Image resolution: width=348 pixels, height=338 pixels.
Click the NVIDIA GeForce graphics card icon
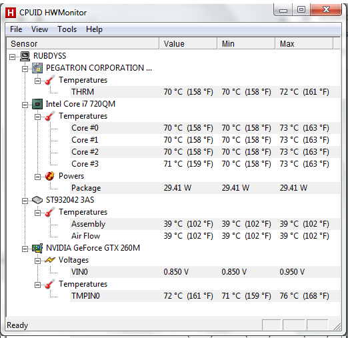37,248
